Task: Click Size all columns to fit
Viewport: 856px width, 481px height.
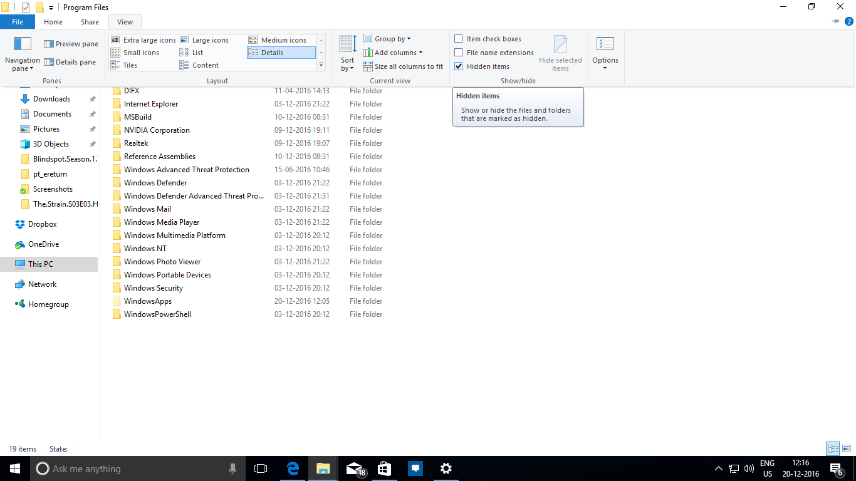Action: (x=403, y=66)
